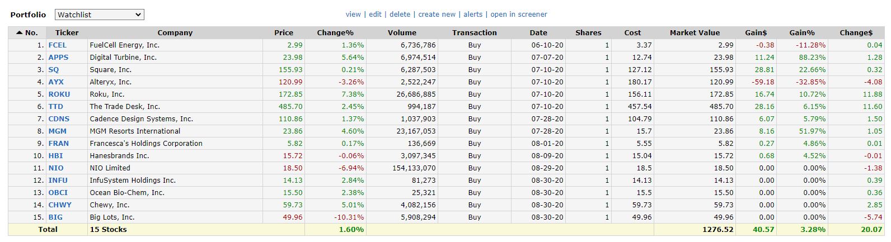Sort by the Ticker column header
The height and width of the screenshot is (242, 891).
67,32
